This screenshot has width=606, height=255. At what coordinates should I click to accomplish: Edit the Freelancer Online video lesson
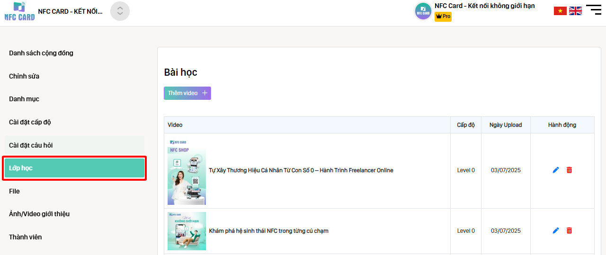point(556,170)
